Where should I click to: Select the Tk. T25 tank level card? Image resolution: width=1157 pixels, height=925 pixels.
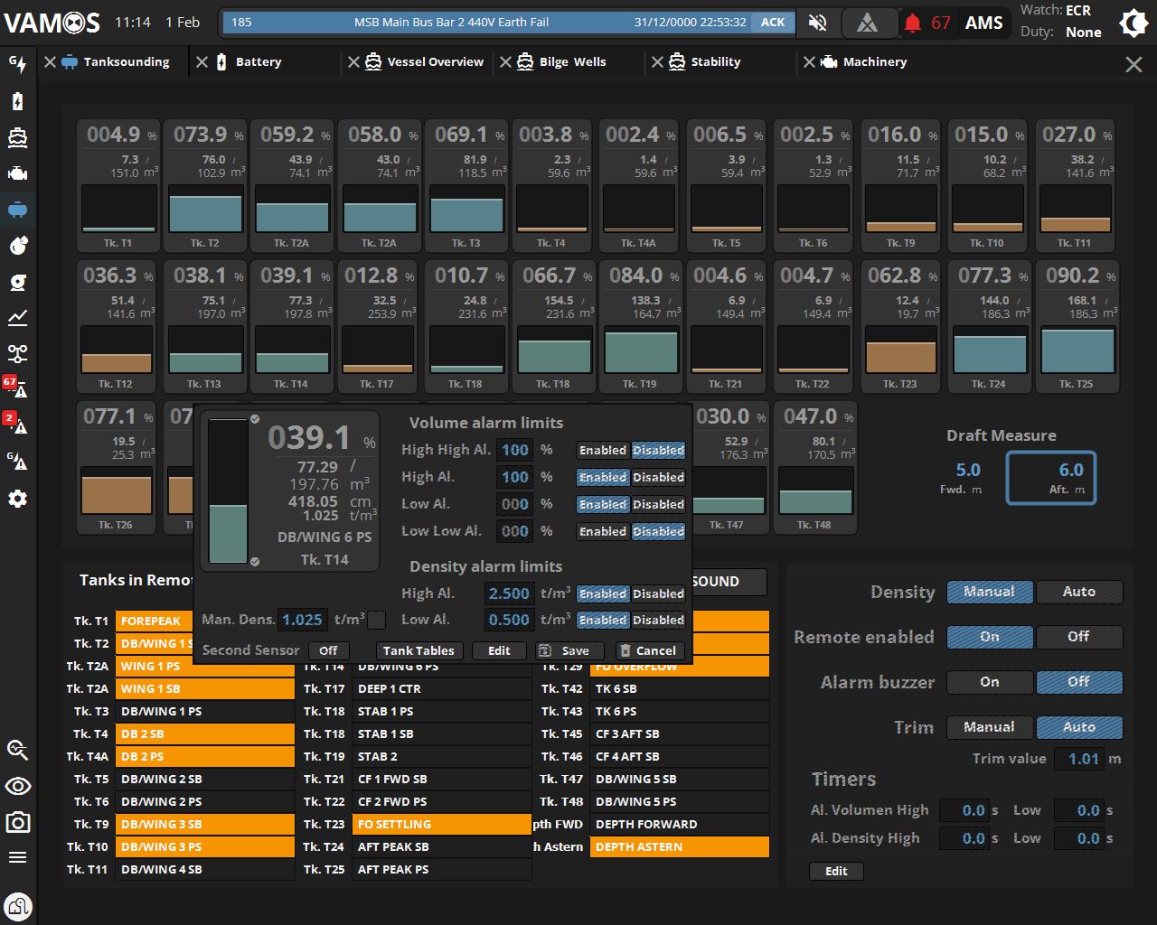coord(1077,327)
